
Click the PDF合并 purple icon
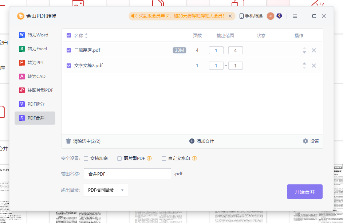[21, 118]
